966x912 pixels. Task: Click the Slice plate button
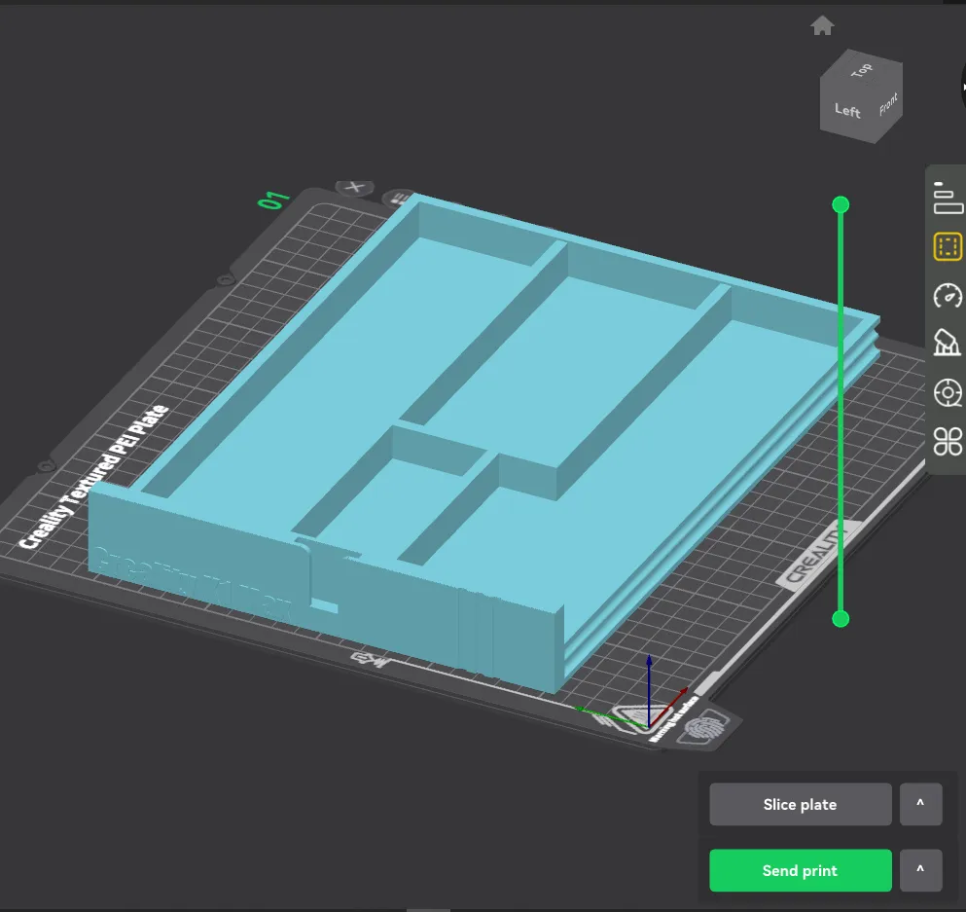pyautogui.click(x=800, y=805)
